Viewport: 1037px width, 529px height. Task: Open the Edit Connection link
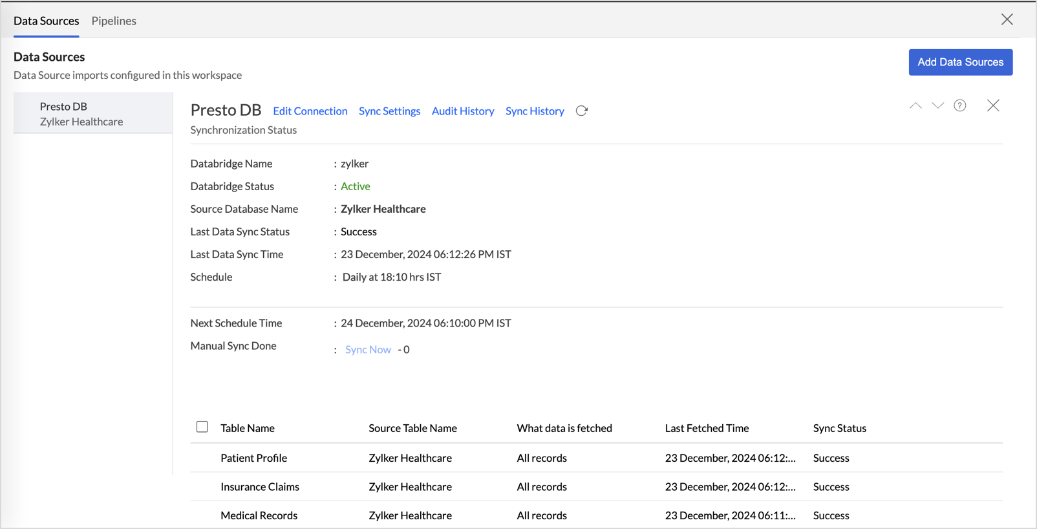pos(310,111)
